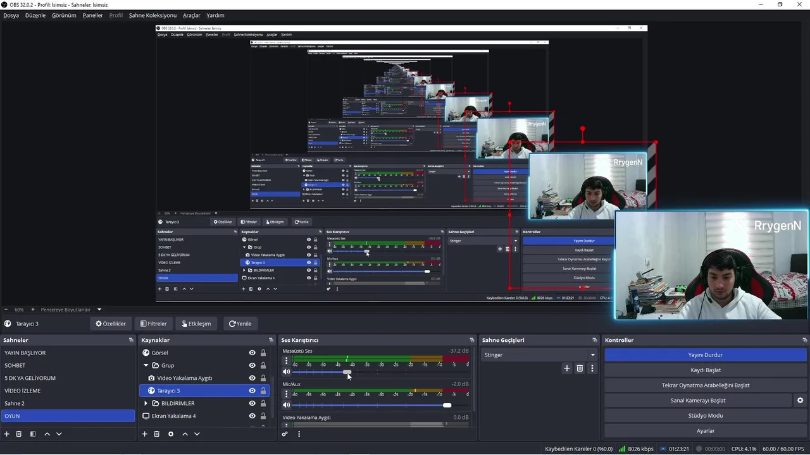Image resolution: width=810 pixels, height=455 pixels.
Task: Open the Sahne Koleksiyonu menu
Action: pyautogui.click(x=153, y=15)
